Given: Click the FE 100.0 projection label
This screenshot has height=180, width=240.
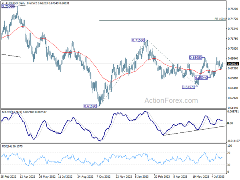Looking at the screenshot, I should point(220,19).
